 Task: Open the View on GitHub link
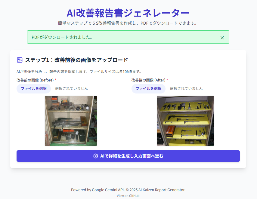point(128,196)
